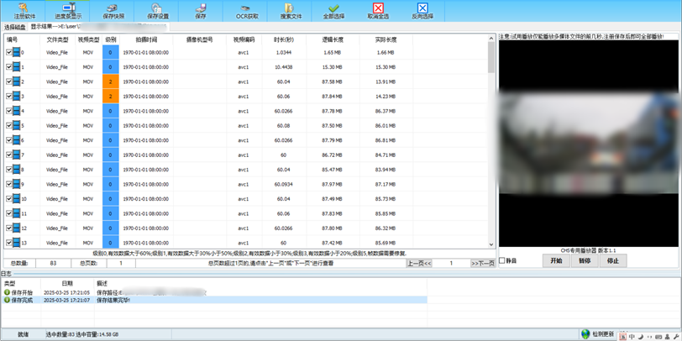This screenshot has width=682, height=341.
Task: Click the file list scrollbar down arrow
Action: click(491, 245)
